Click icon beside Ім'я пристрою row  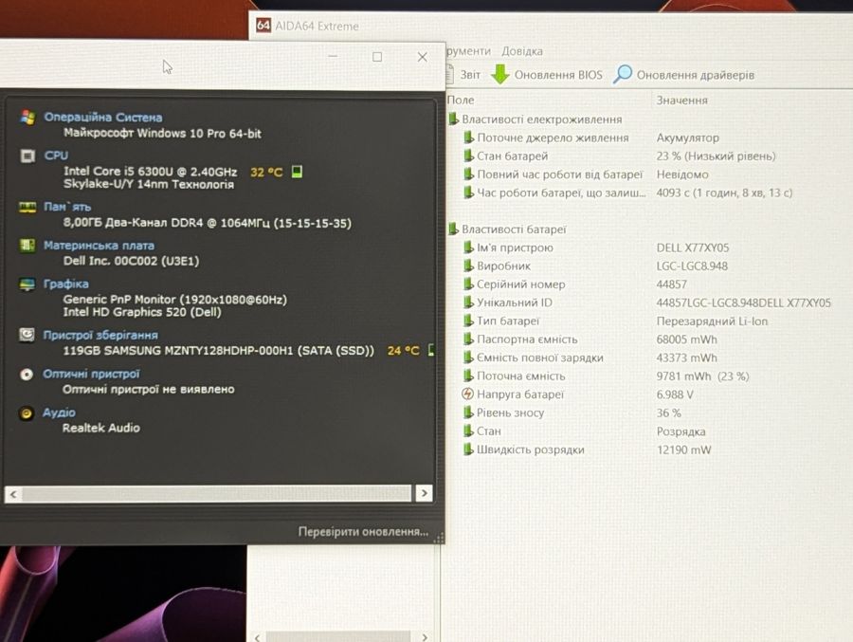468,248
